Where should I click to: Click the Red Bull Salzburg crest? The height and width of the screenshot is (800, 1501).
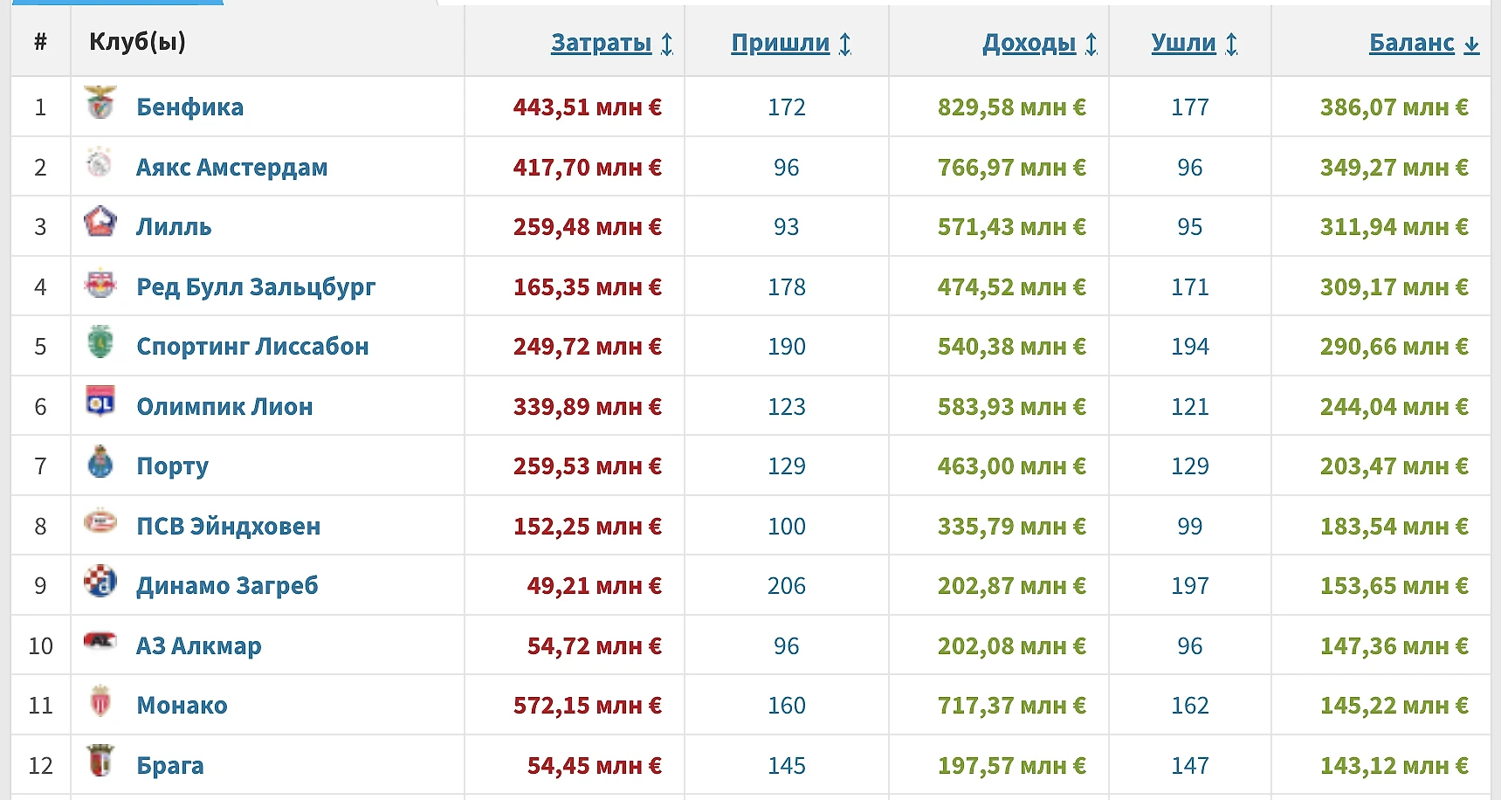100,282
